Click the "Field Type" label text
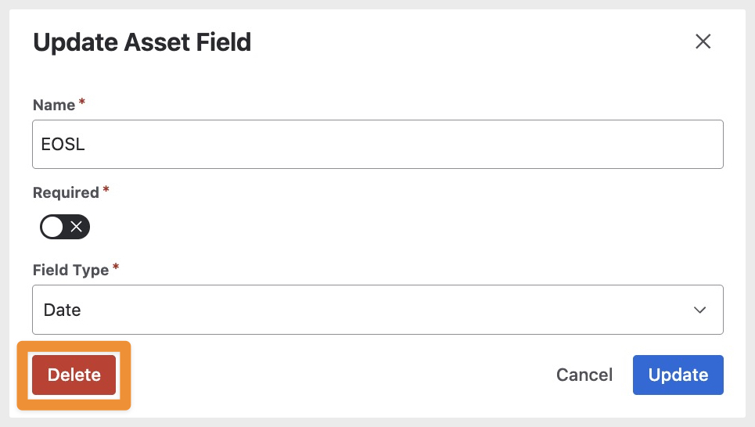 point(70,270)
